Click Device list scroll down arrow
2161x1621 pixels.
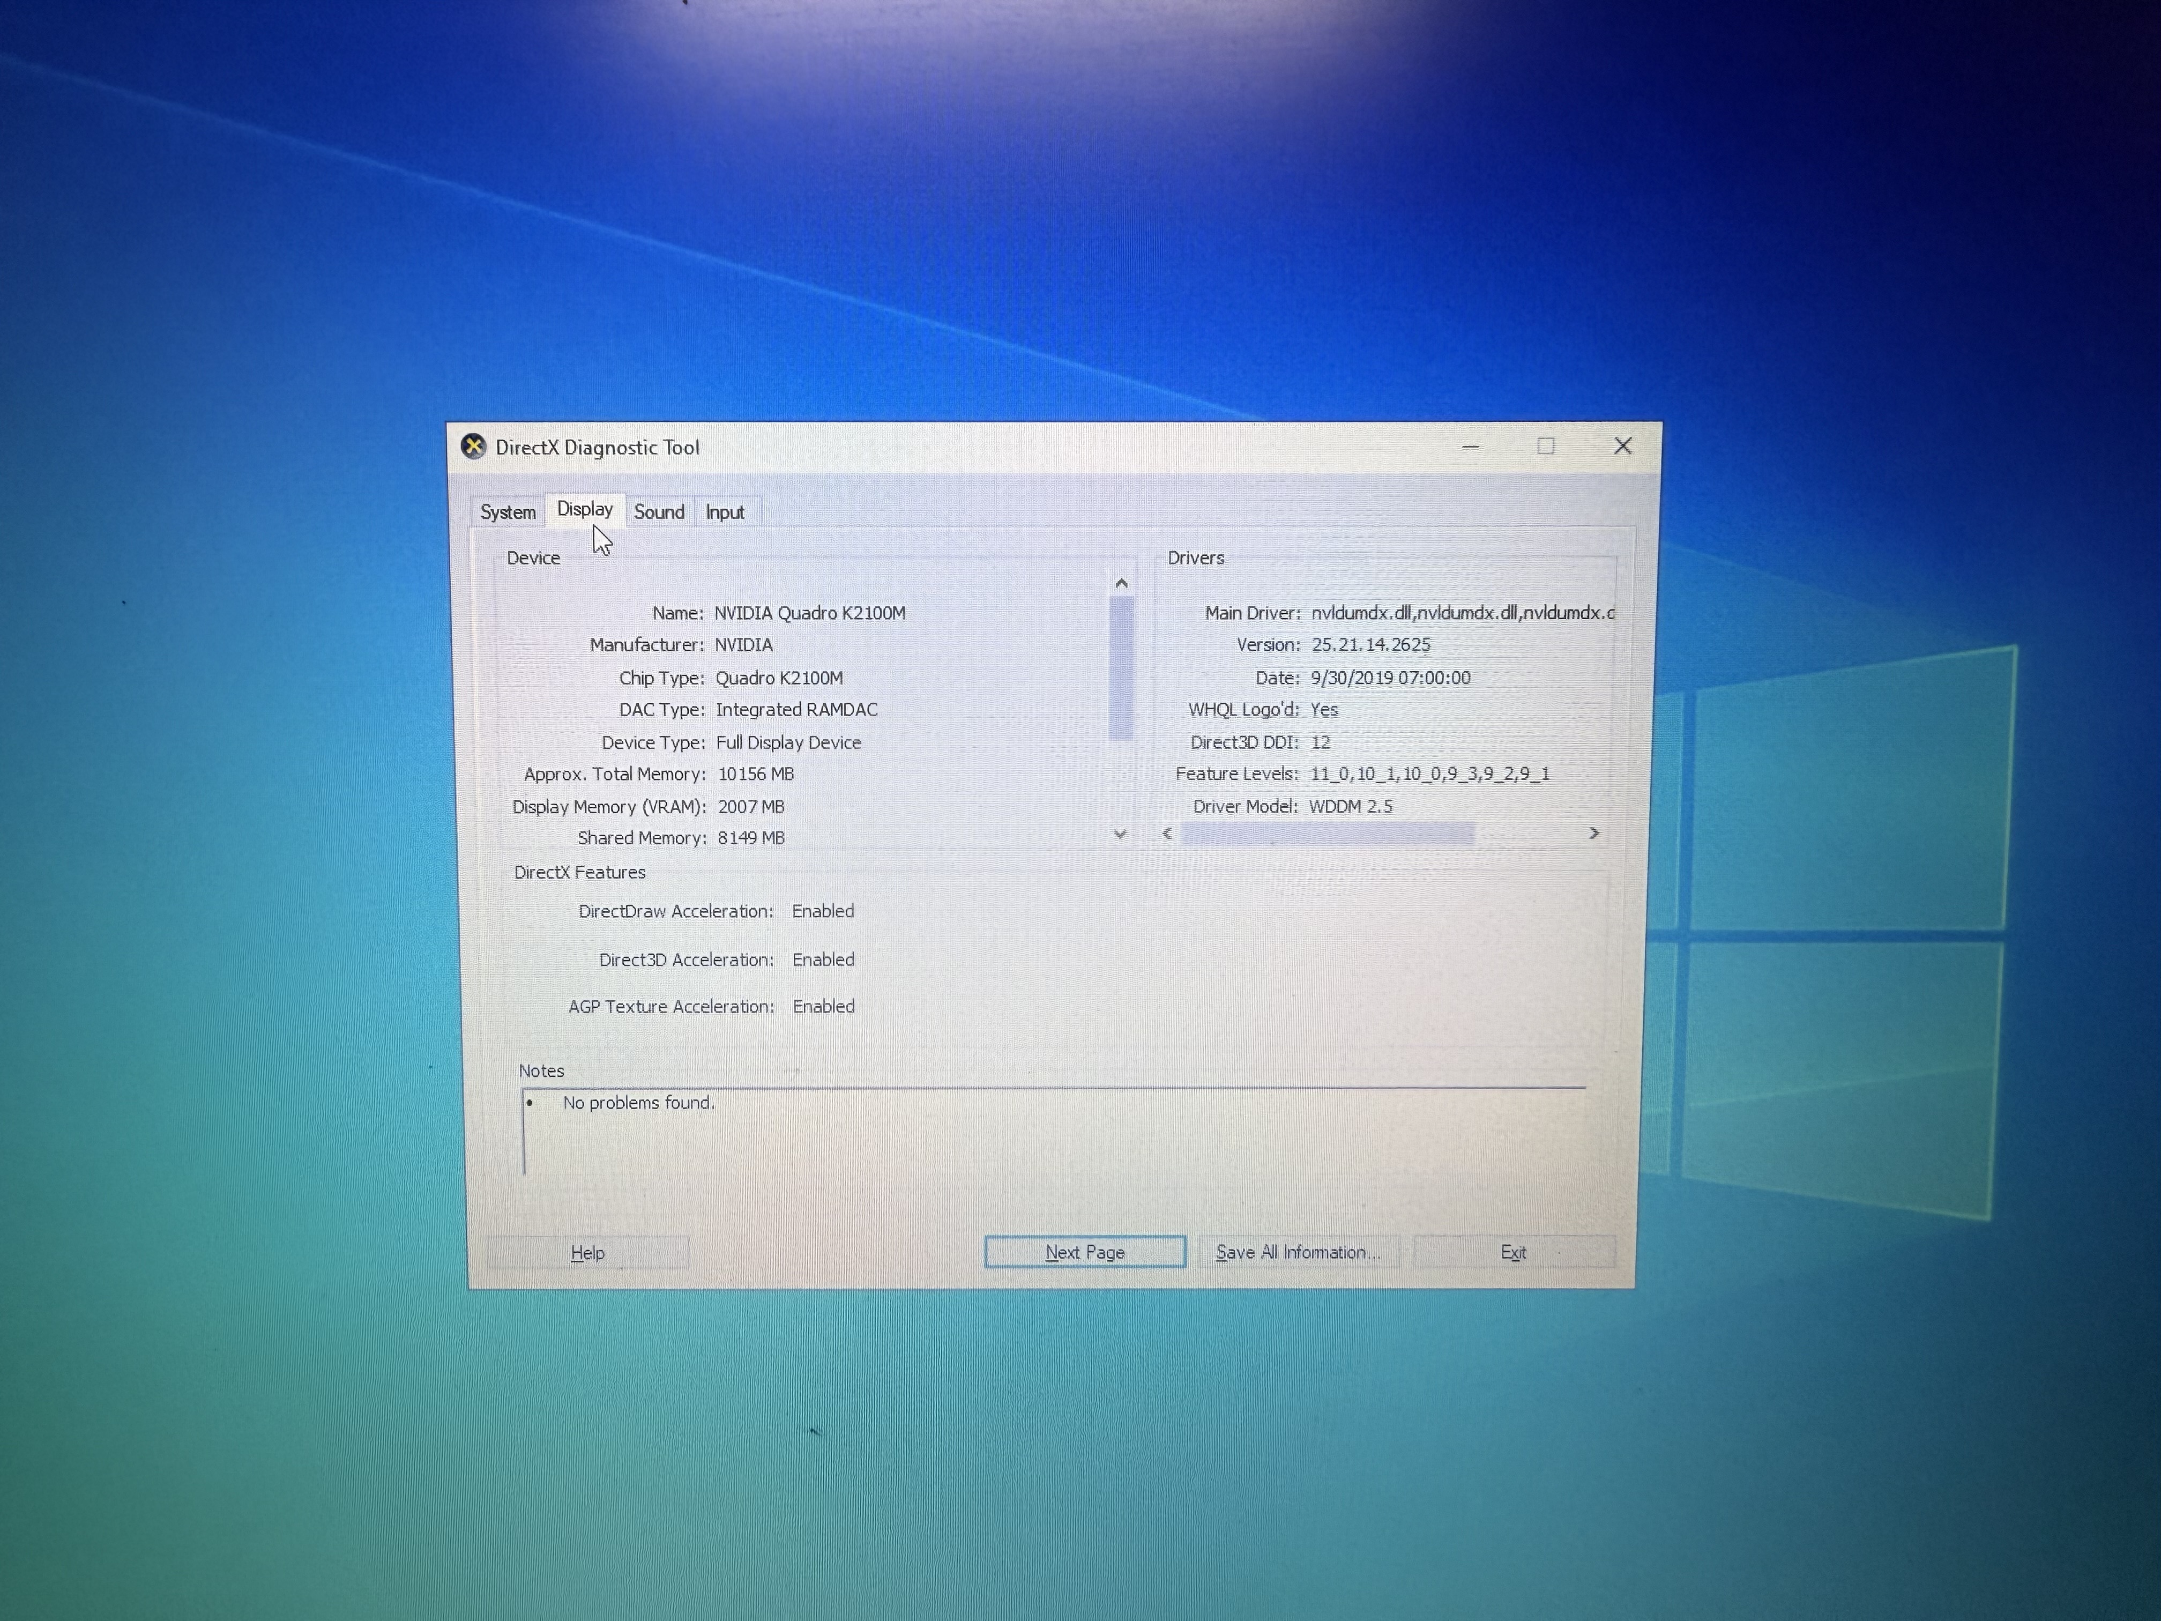[x=1121, y=834]
